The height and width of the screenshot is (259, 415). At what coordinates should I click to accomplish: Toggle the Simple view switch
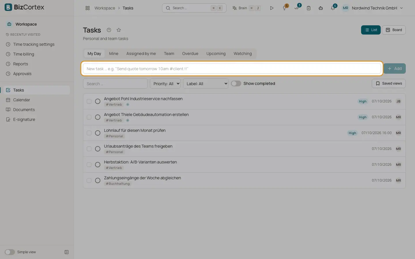[10, 252]
